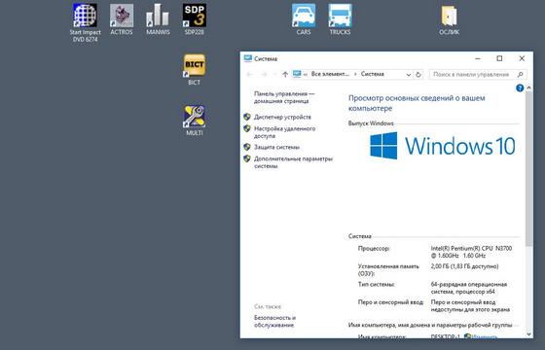The width and height of the screenshot is (545, 350).
Task: Click the 64-разрядная операционная система text
Action: [x=469, y=288]
